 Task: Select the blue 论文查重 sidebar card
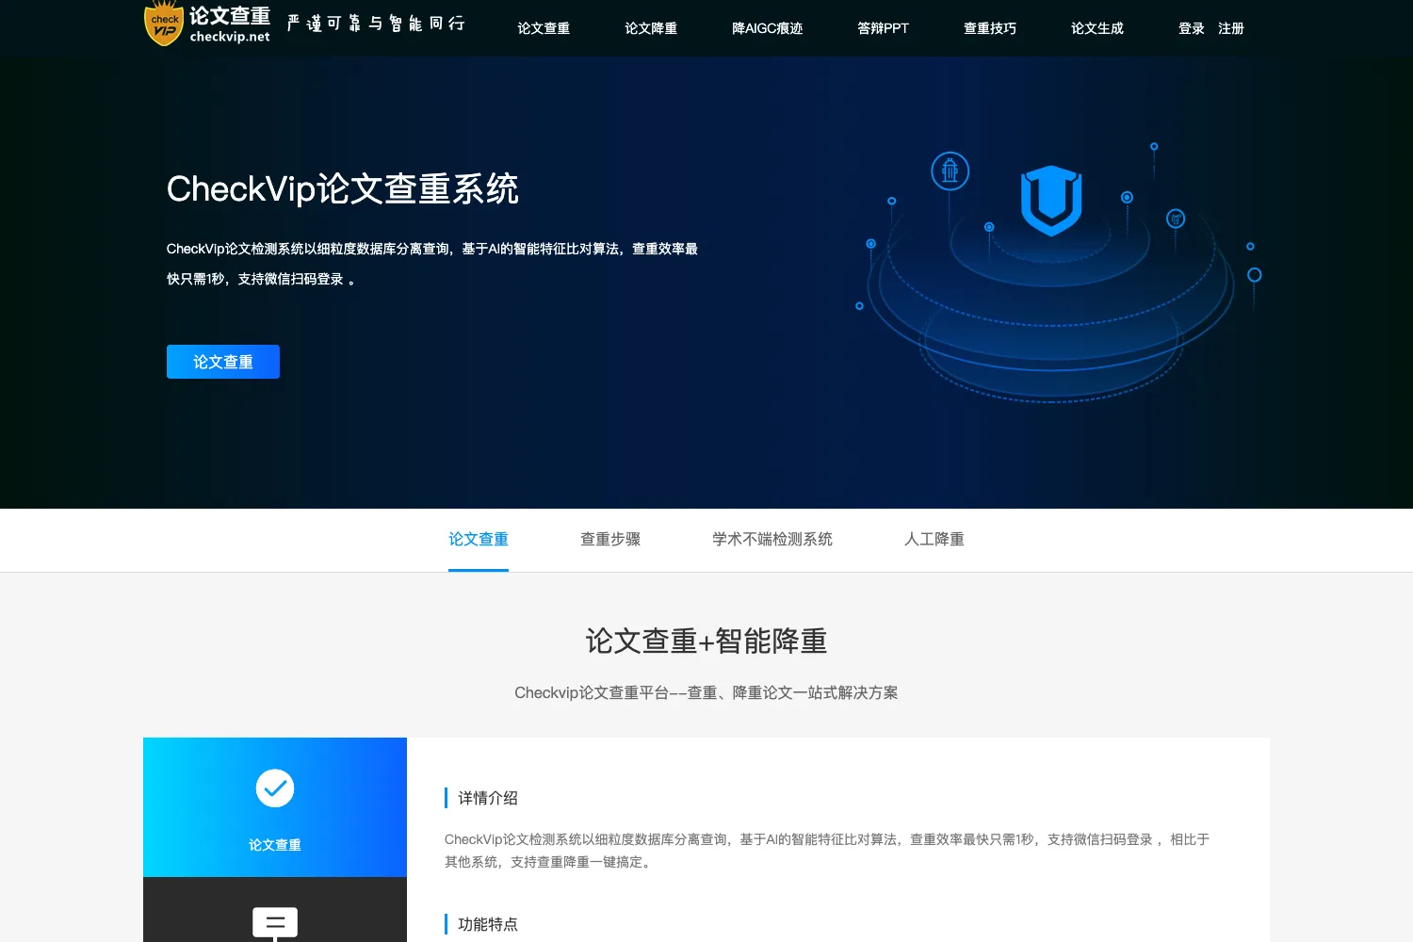point(275,807)
